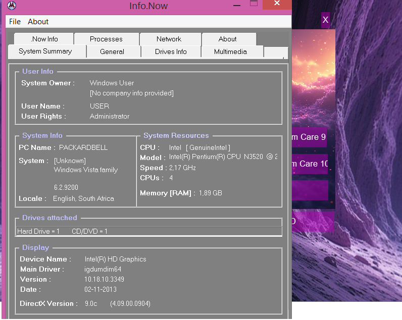
Task: Maximize the Info.Now window
Action: tap(254, 4)
